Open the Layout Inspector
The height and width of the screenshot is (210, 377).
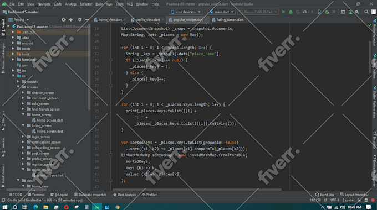tap(354, 195)
